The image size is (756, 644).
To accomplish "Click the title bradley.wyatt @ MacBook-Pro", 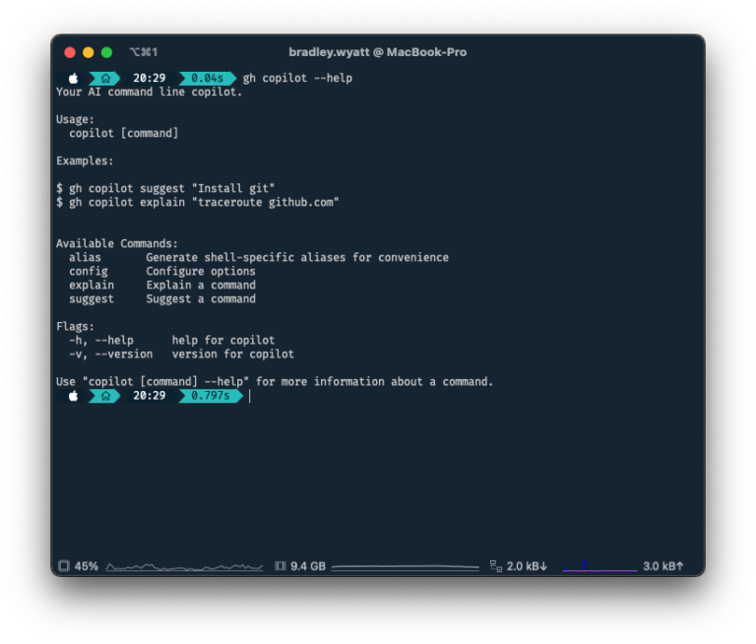I will [378, 52].
